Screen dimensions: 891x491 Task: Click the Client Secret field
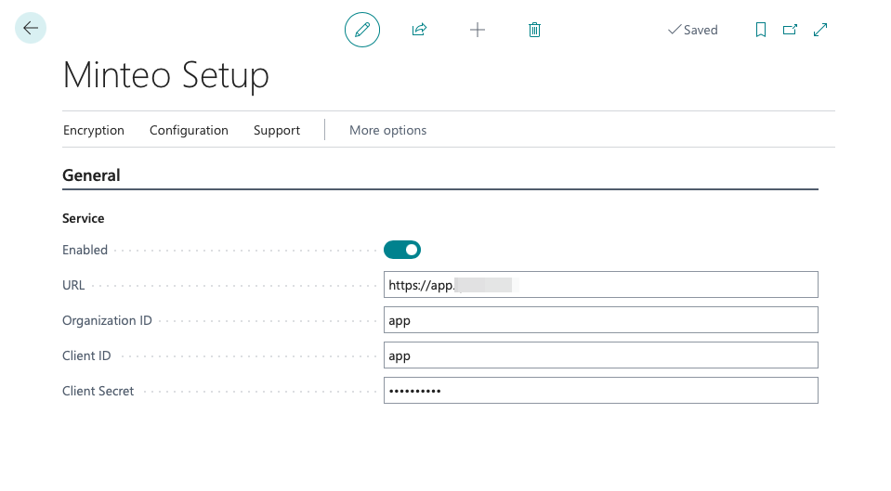point(600,391)
